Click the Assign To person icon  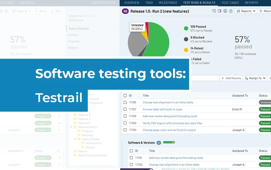click(x=246, y=78)
